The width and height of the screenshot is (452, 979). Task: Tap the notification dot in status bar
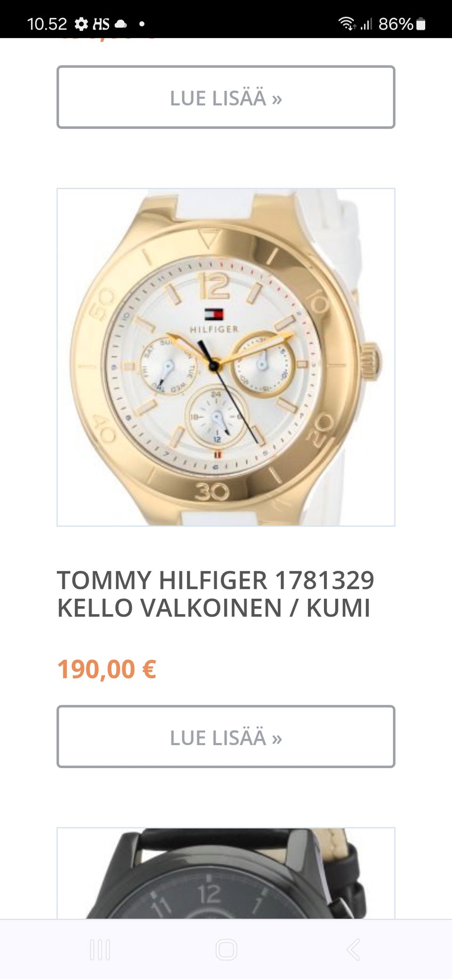(142, 24)
